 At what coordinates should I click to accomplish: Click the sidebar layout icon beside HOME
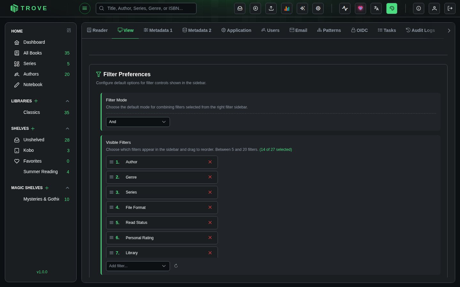click(x=69, y=30)
